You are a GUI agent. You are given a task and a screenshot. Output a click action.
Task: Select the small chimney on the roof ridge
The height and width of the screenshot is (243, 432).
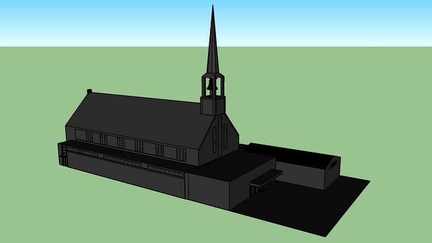89,91
